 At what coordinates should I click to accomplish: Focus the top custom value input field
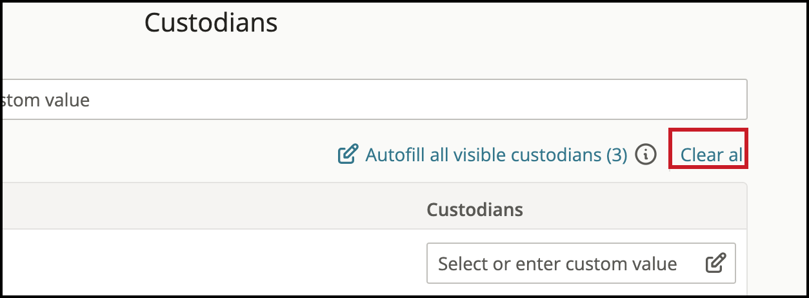pos(374,99)
